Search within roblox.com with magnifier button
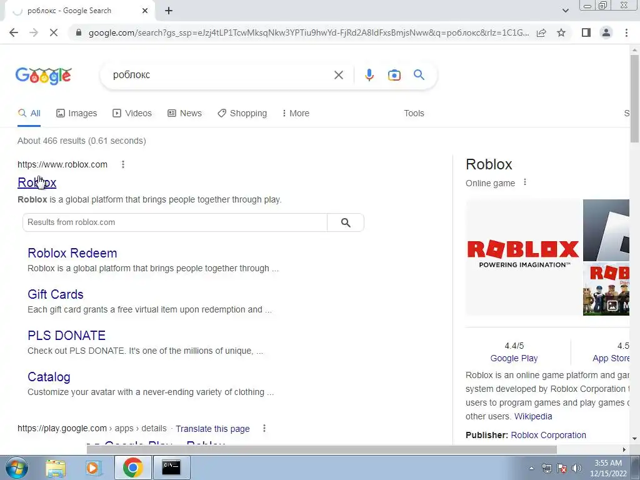Screen dimensions: 640x480 346,222
